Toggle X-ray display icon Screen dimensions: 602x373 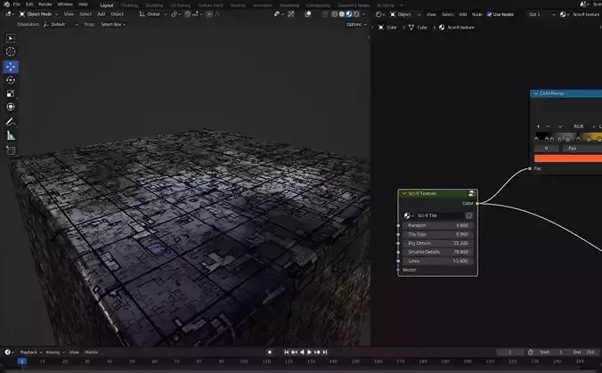tap(325, 14)
